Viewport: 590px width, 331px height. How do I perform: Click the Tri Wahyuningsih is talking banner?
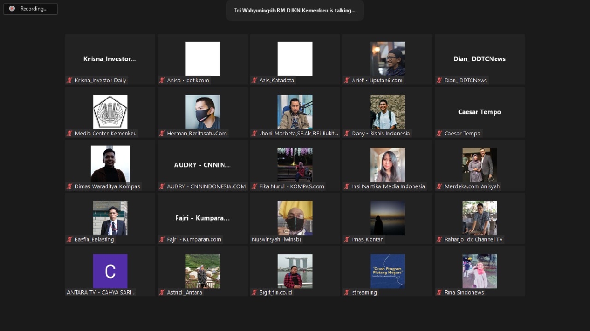pyautogui.click(x=295, y=10)
